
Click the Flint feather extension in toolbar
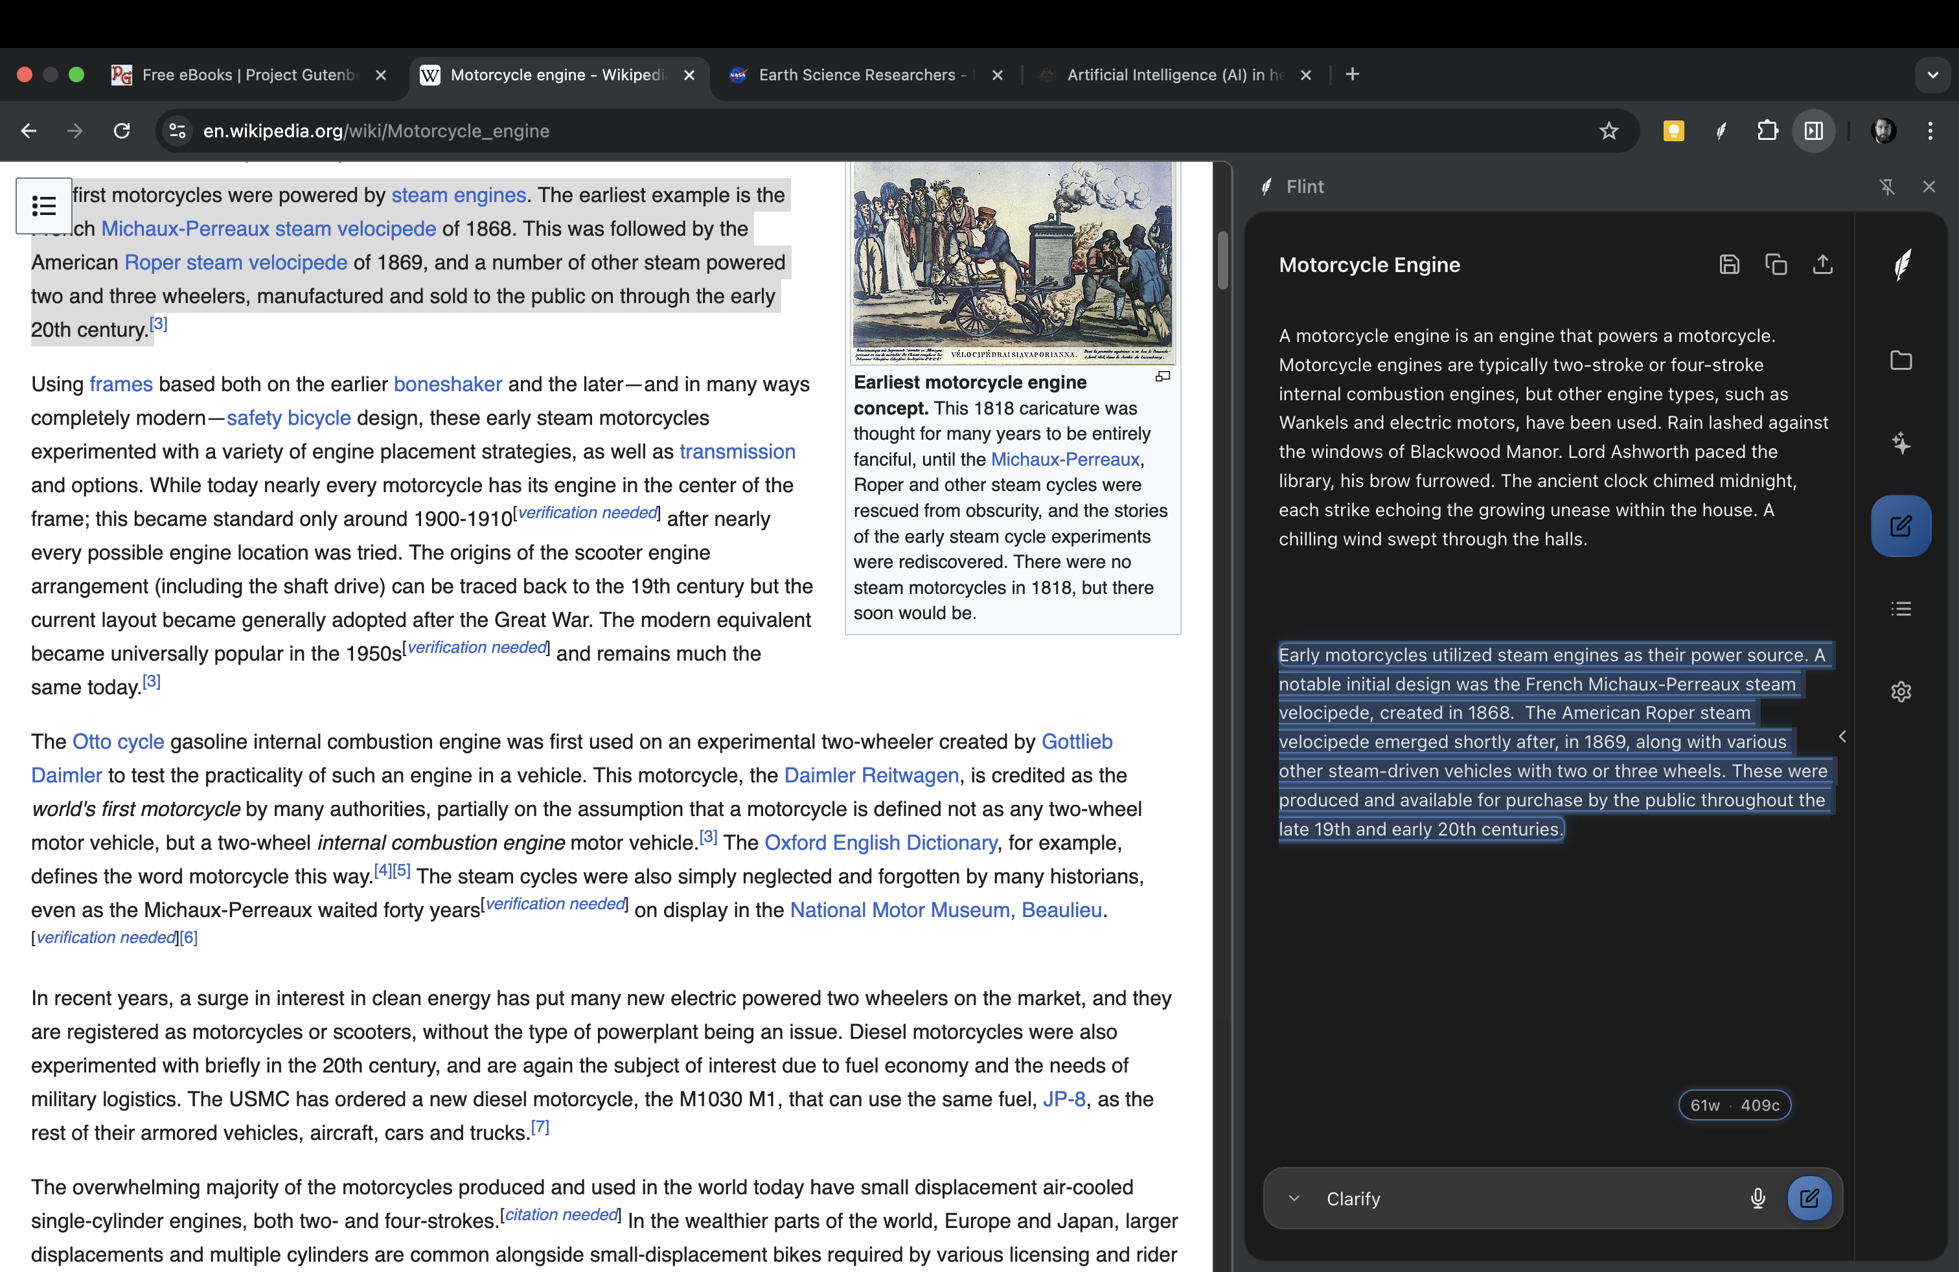(1721, 131)
